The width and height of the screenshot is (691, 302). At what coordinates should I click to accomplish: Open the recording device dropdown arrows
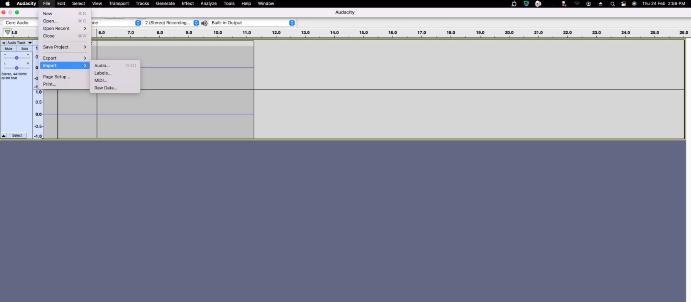tap(138, 23)
